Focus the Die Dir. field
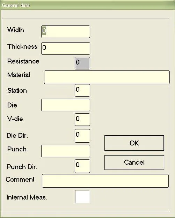The image size is (175, 218). click(x=82, y=136)
